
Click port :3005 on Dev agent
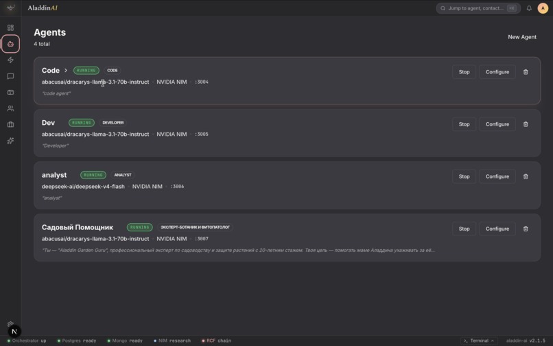point(202,134)
